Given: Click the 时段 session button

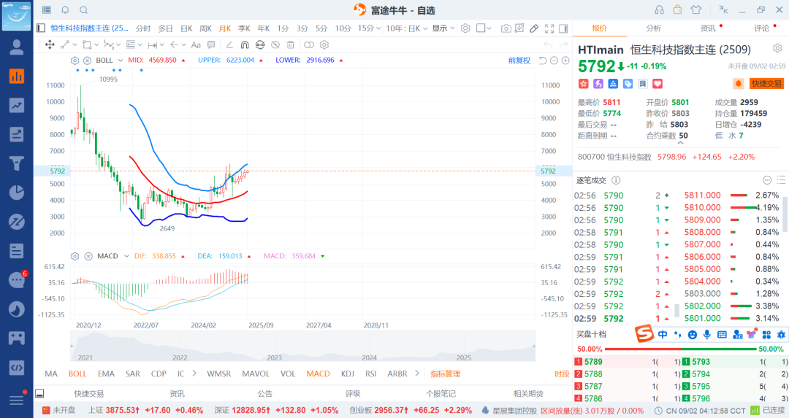Looking at the screenshot, I should coord(562,374).
